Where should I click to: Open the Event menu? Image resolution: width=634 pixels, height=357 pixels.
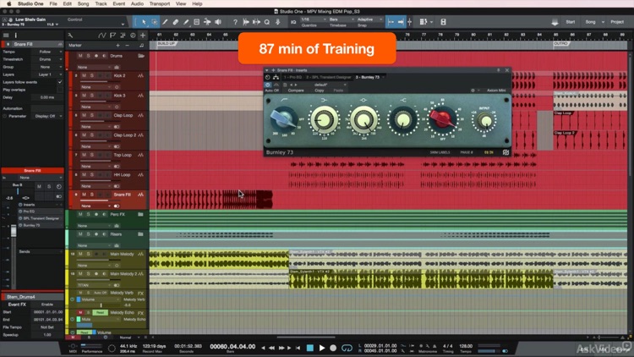coord(119,3)
